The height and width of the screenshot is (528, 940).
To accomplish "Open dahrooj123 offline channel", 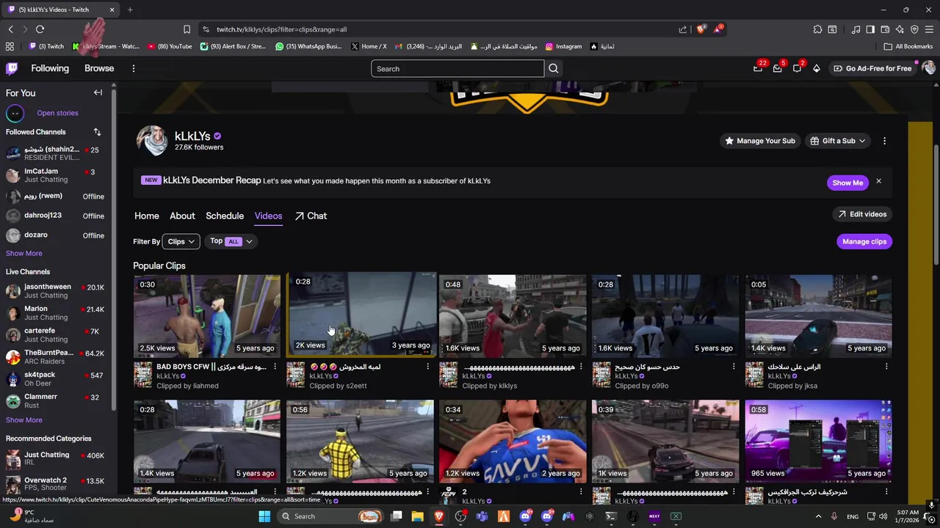I will pos(56,216).
